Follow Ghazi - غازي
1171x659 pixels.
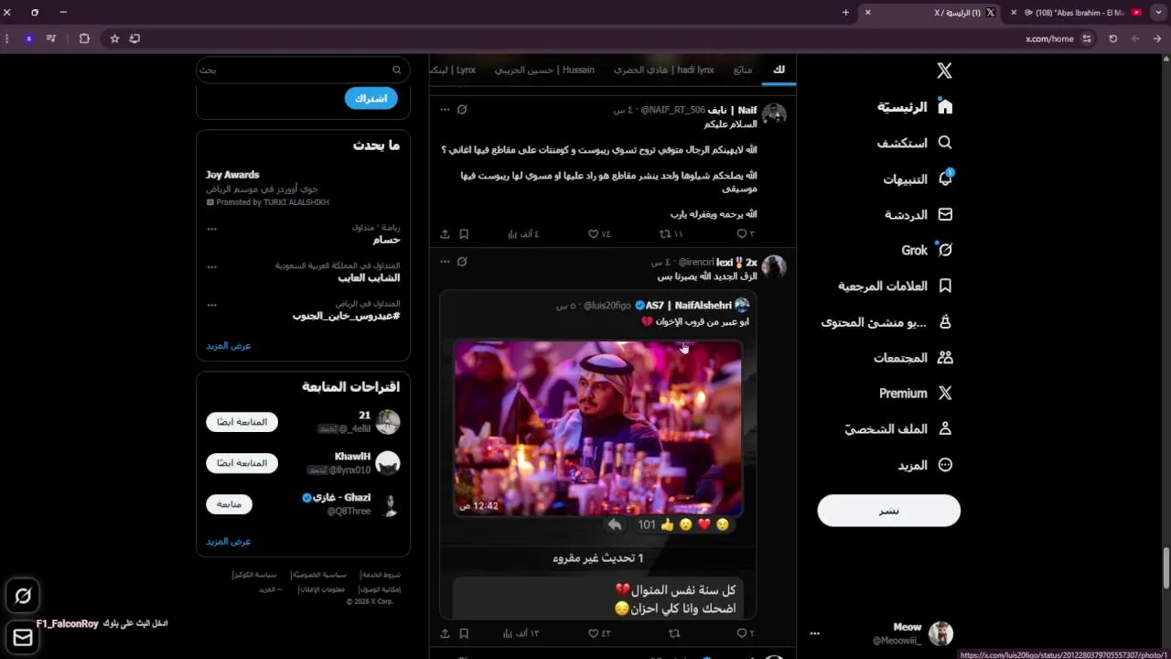click(229, 504)
